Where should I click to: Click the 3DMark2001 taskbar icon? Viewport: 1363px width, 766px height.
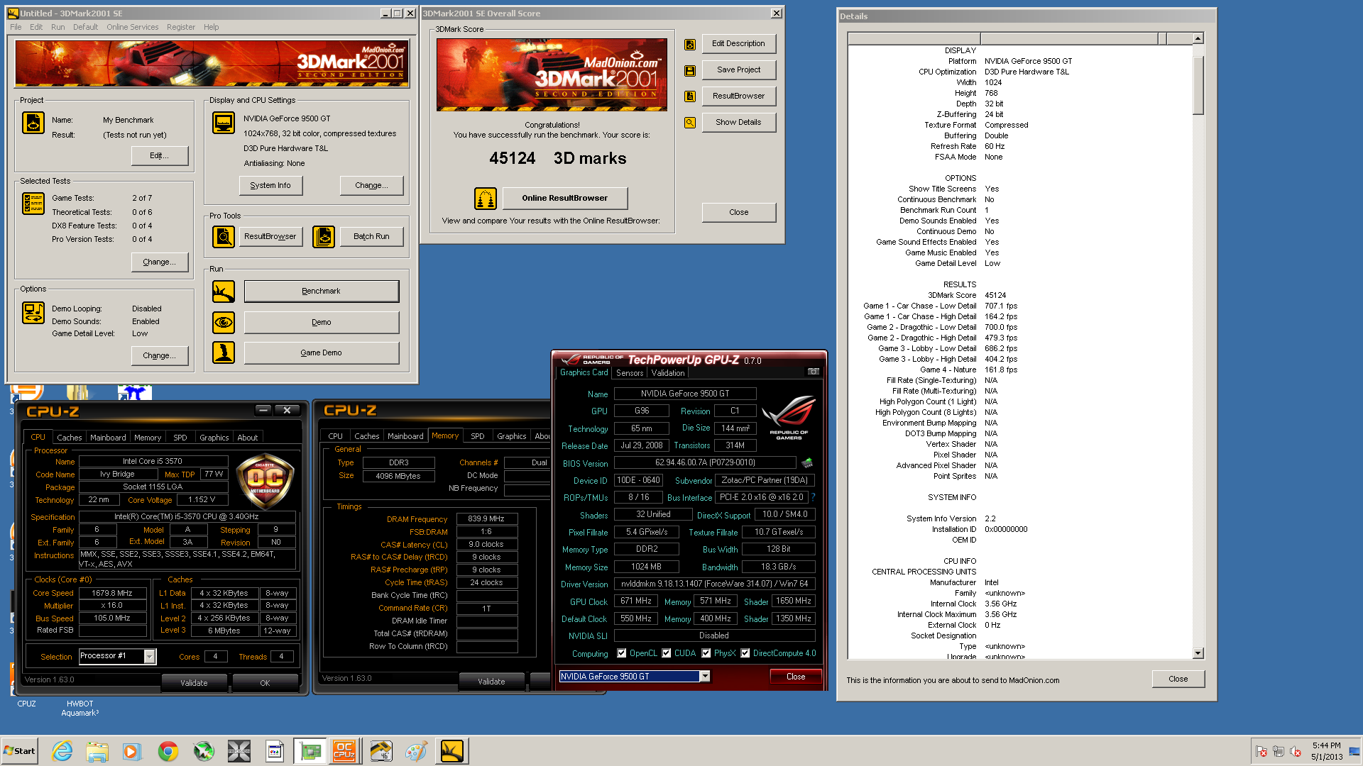(452, 751)
